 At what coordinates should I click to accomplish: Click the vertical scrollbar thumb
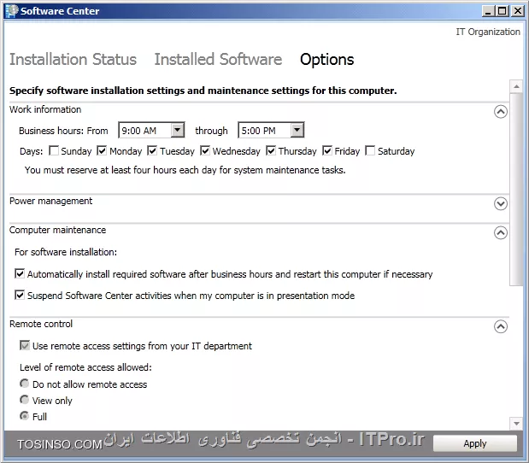tap(516, 190)
